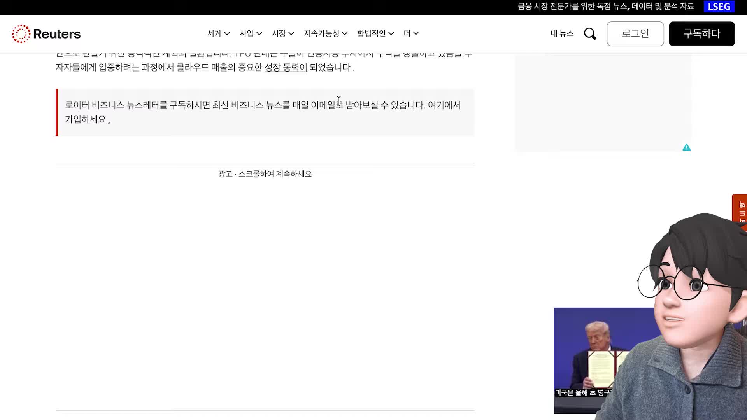Click the Reuters logo

coord(46,34)
